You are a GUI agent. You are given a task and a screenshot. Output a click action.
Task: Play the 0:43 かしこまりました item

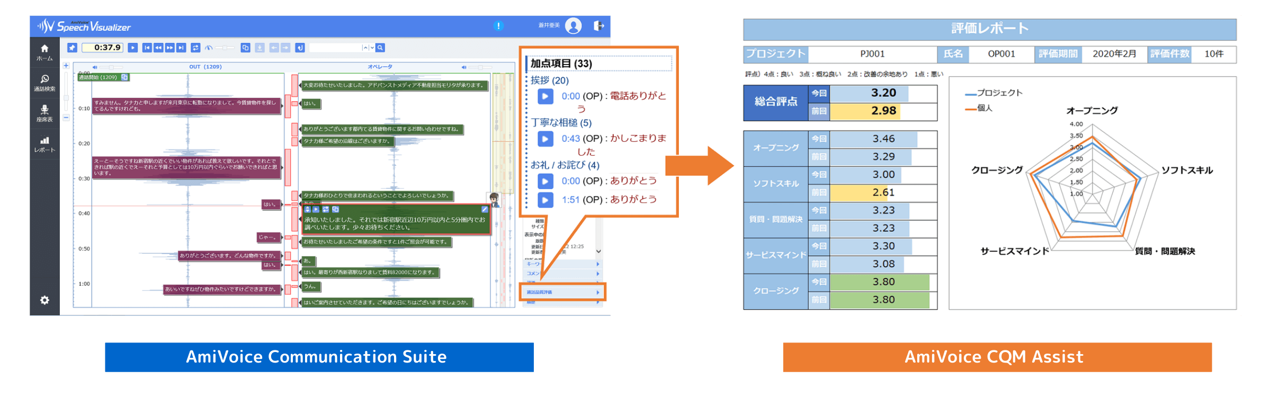point(545,139)
